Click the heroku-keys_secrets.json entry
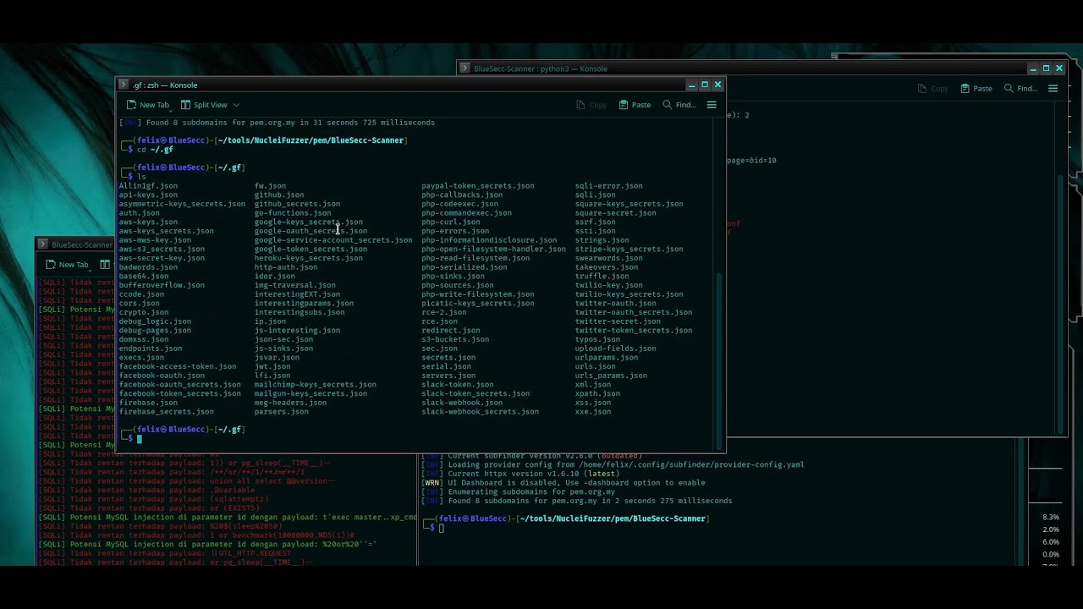The image size is (1083, 609). coord(309,258)
